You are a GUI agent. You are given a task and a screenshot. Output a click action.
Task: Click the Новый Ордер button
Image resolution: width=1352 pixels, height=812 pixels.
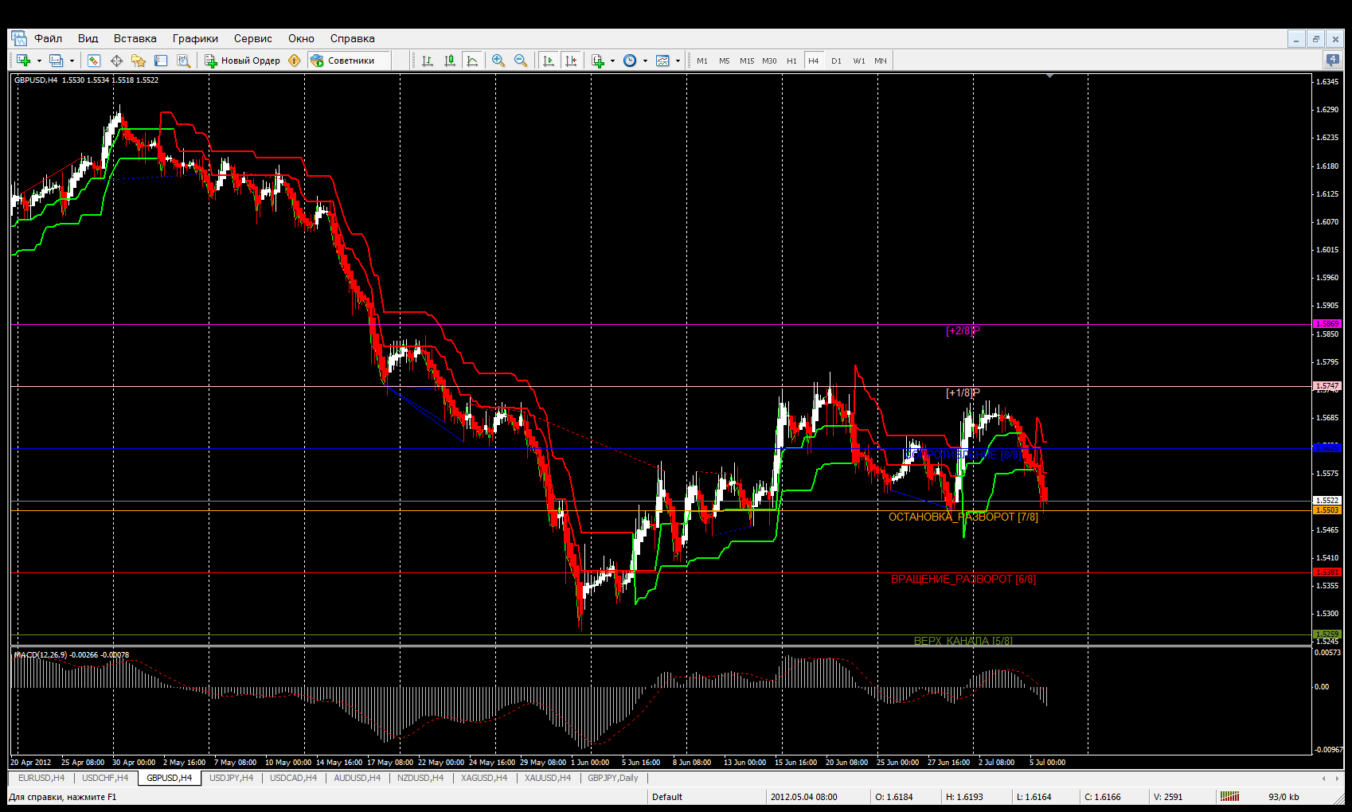(243, 61)
